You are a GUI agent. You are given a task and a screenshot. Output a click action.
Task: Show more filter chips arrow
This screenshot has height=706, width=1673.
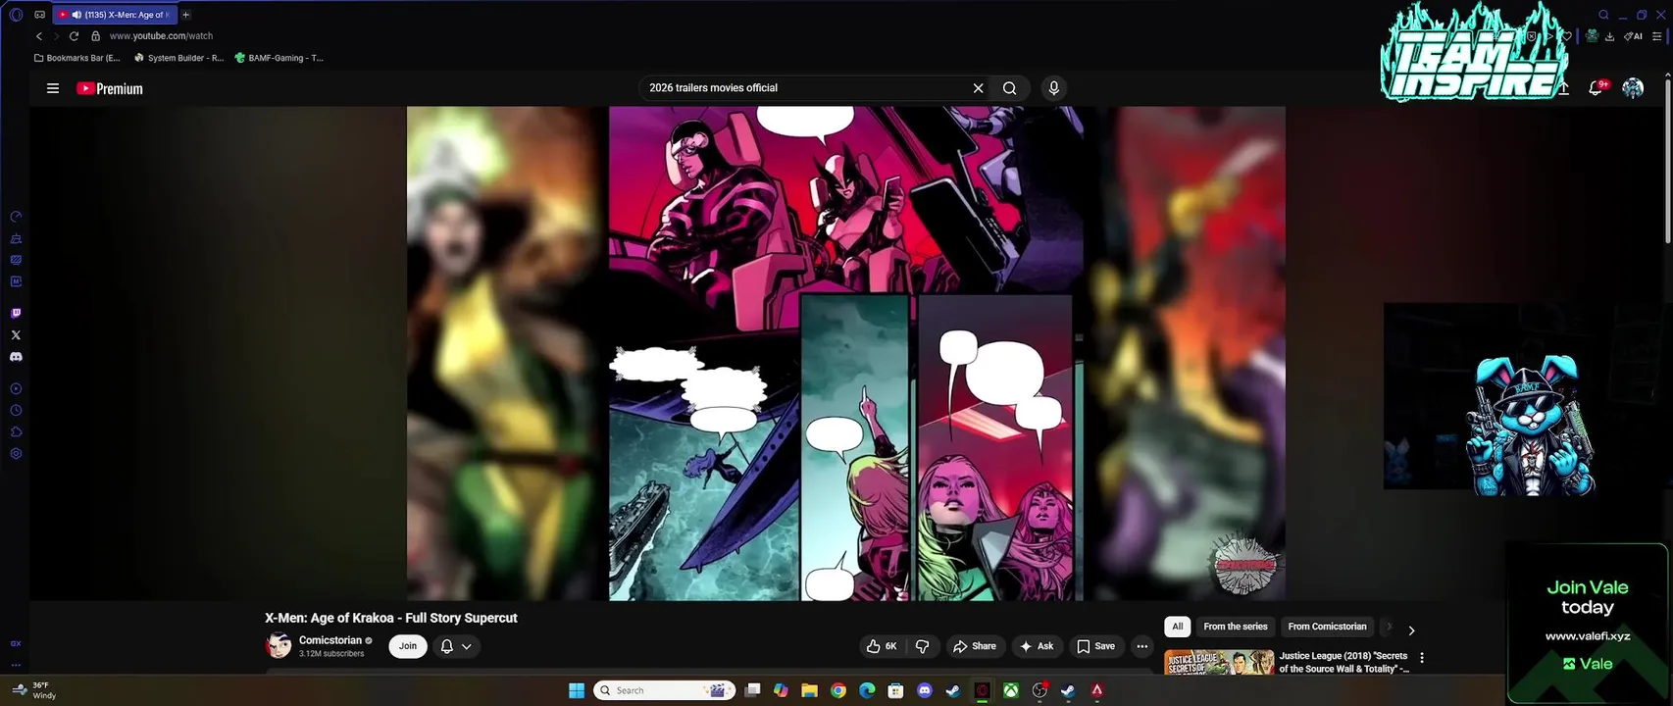click(1411, 630)
